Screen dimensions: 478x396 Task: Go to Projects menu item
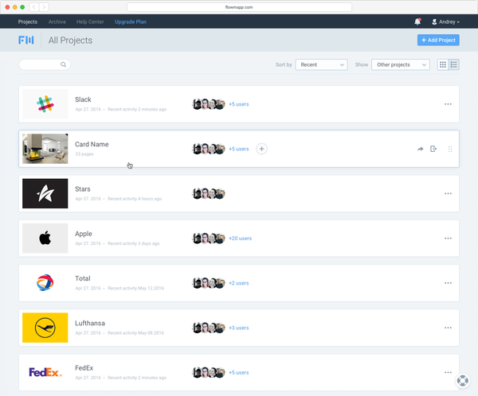(x=28, y=22)
